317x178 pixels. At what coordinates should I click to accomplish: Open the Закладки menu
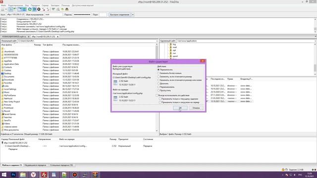[x=55, y=5]
